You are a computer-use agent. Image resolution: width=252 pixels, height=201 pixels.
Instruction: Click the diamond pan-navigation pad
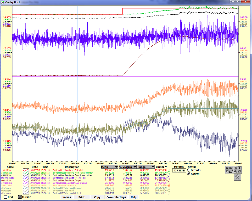point(238,177)
